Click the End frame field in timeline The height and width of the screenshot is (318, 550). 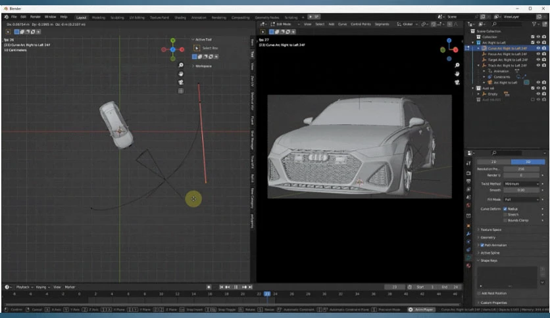coord(451,287)
